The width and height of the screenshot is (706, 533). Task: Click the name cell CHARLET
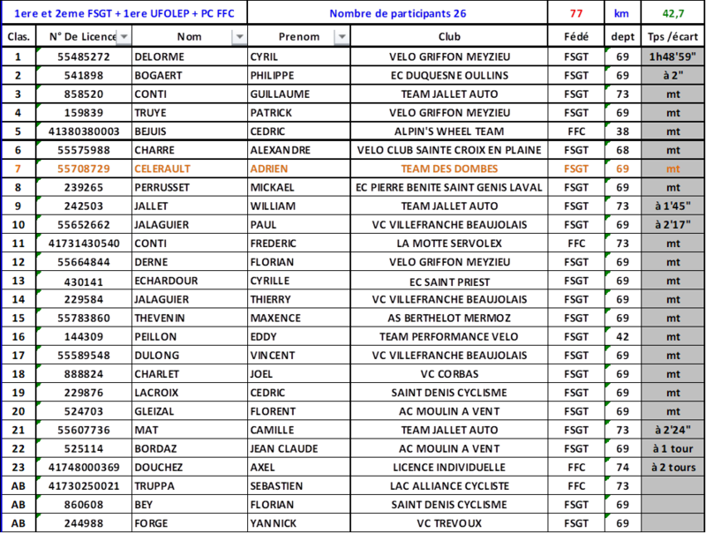pyautogui.click(x=190, y=374)
